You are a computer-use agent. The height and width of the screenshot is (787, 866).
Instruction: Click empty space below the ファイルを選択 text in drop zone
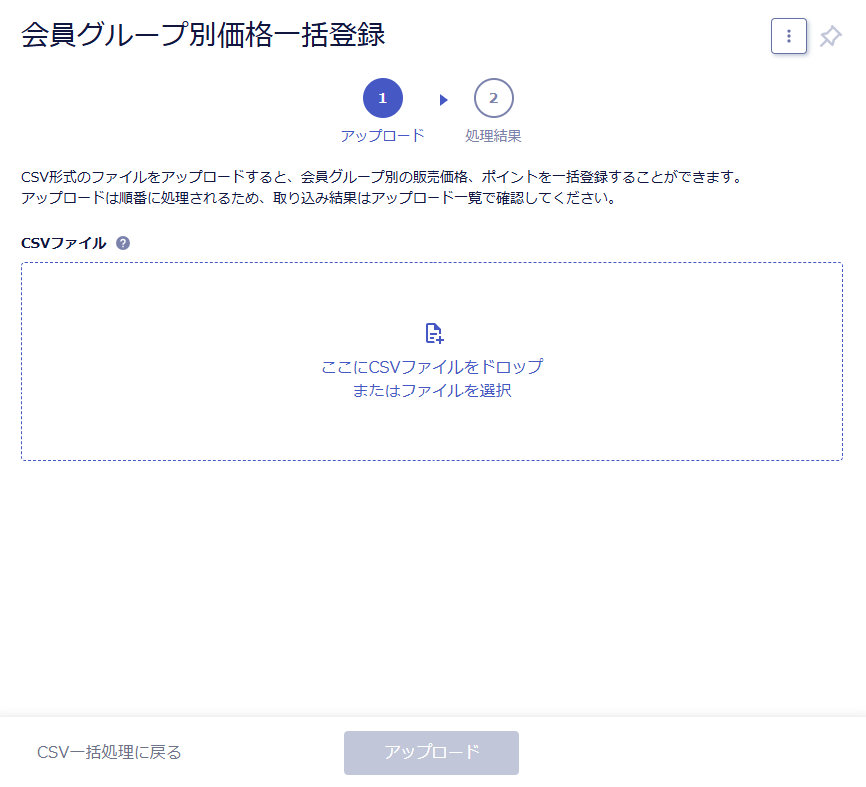coord(432,430)
